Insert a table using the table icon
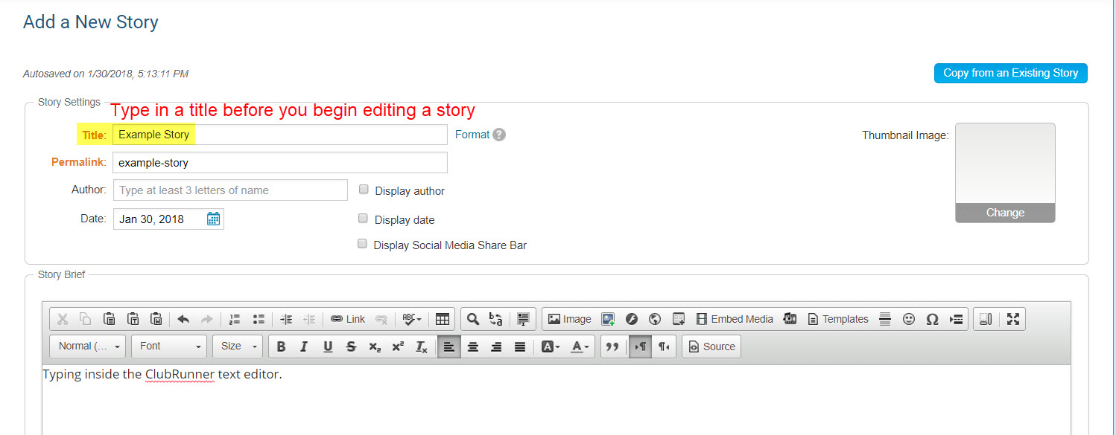 click(443, 319)
